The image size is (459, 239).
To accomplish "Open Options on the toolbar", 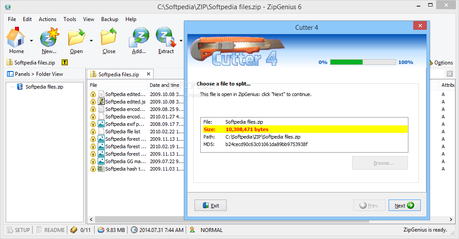I will pos(441,62).
